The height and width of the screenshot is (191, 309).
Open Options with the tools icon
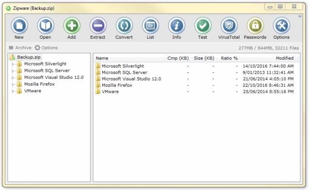click(x=281, y=26)
